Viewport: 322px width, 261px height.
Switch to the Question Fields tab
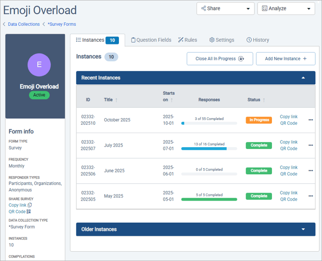click(151, 40)
